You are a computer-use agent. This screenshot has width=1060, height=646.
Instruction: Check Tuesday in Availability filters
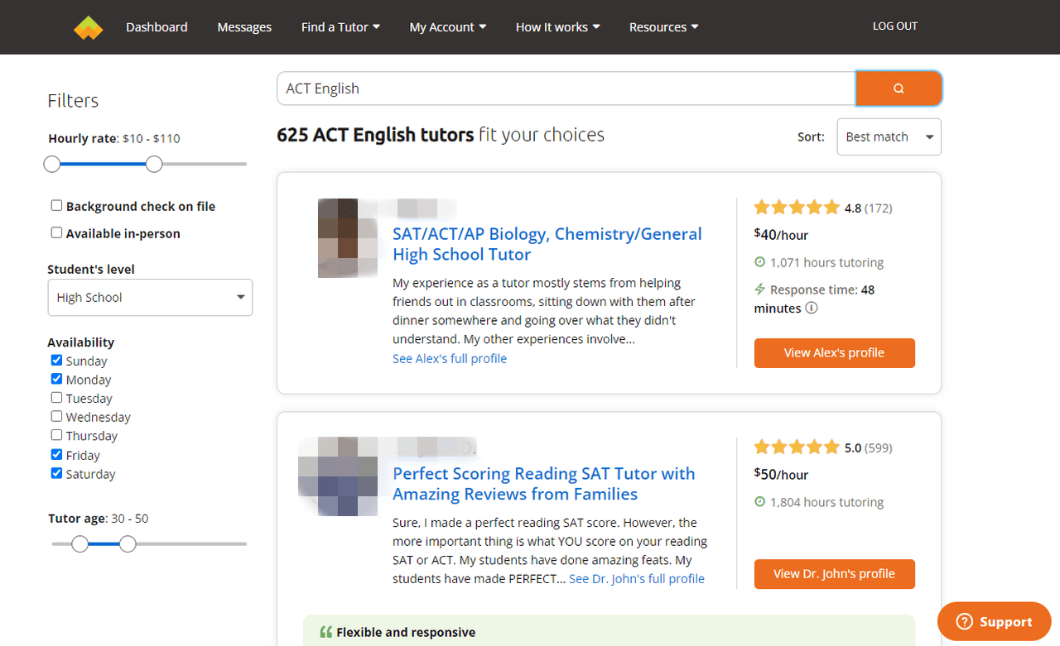tap(56, 397)
